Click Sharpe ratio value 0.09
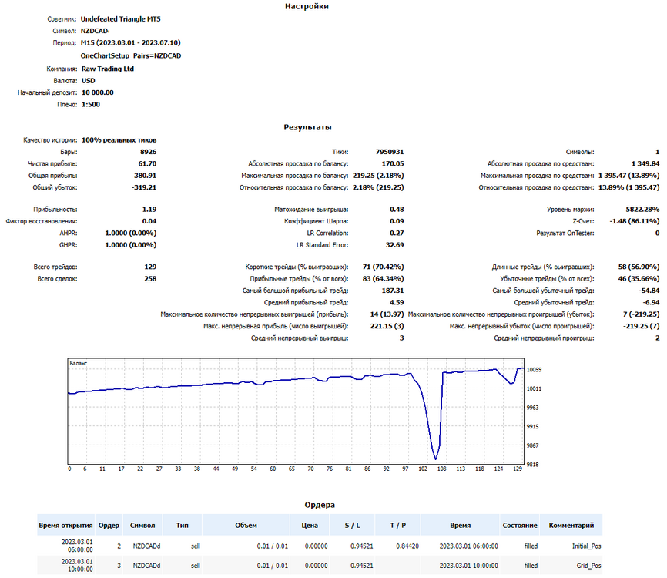 point(397,221)
